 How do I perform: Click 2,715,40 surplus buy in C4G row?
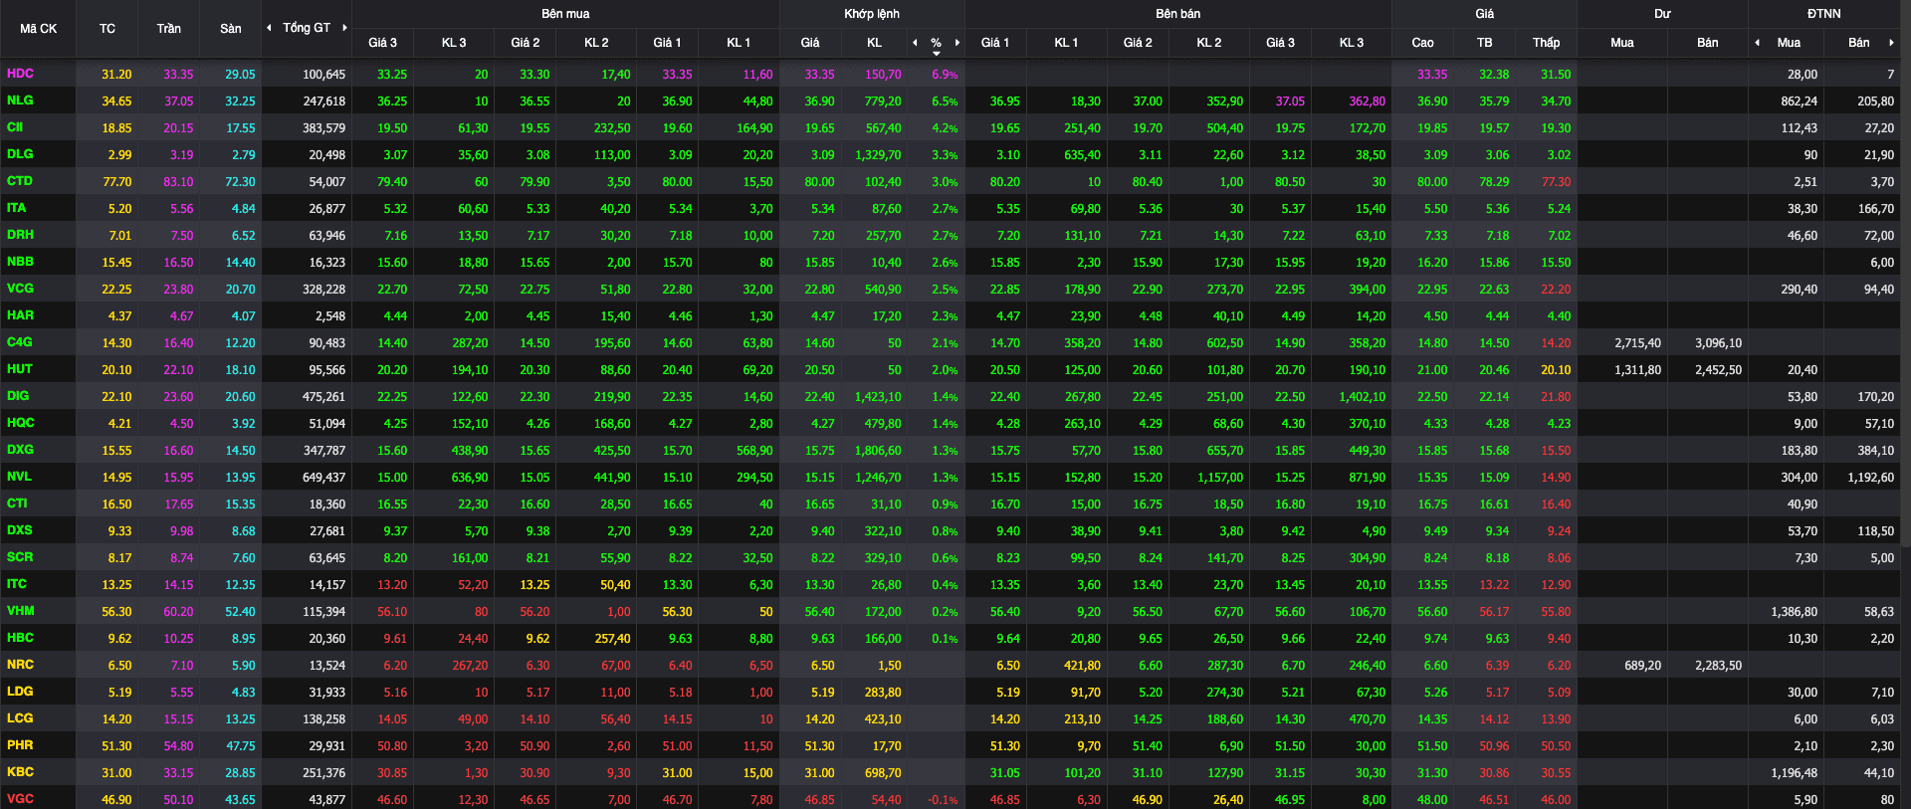tap(1637, 343)
